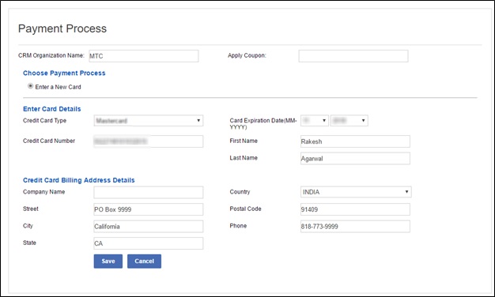Click the Card Expiration Date label
This screenshot has width=495, height=297.
[x=263, y=123]
